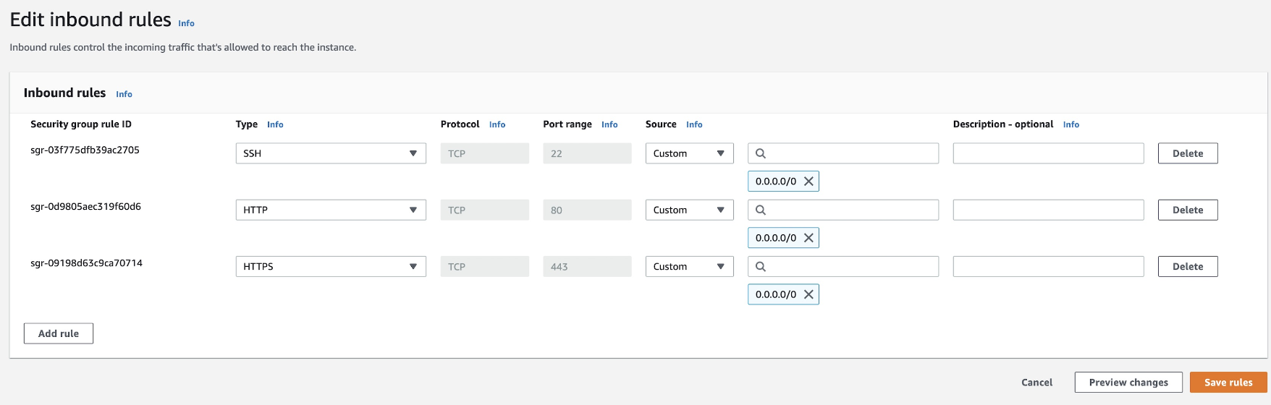Cancel editing inbound rules
This screenshot has width=1271, height=405.
pyautogui.click(x=1036, y=383)
